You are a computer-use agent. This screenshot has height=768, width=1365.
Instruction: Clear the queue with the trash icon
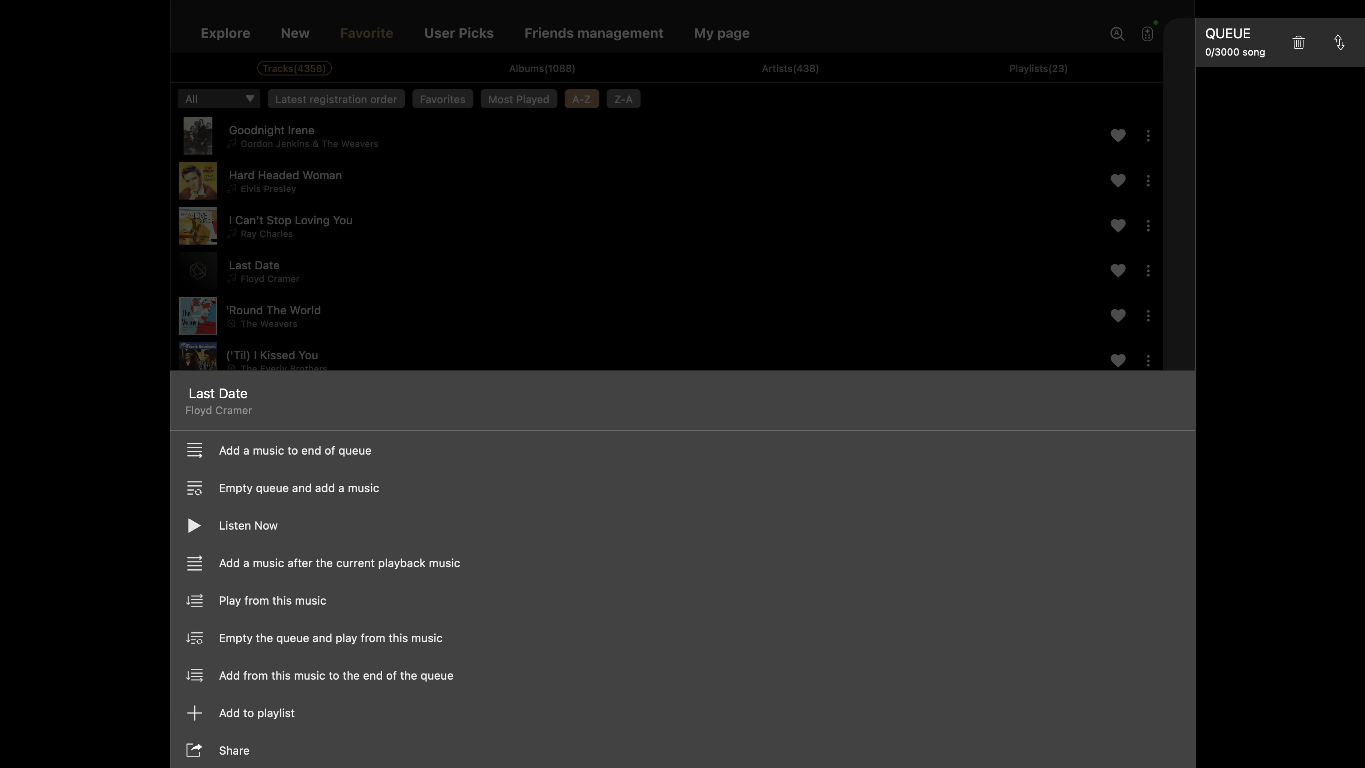click(x=1298, y=42)
